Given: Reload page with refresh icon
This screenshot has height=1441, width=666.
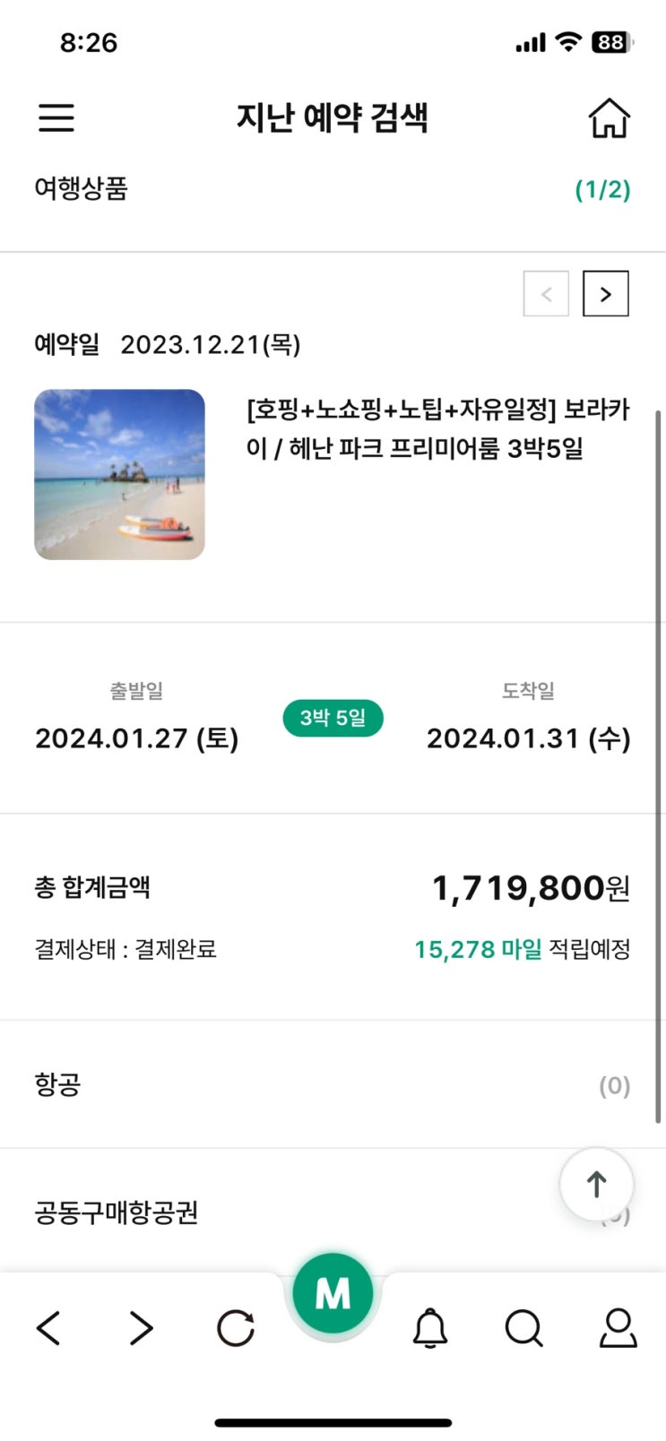Looking at the screenshot, I should [x=236, y=1328].
